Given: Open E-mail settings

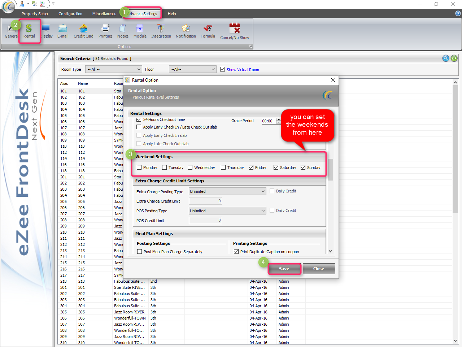Looking at the screenshot, I should click(x=63, y=31).
